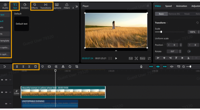Screen dimensions: 200x110
Task: Click the Scale percentage stepper arrows
Action: pos(199,32)
